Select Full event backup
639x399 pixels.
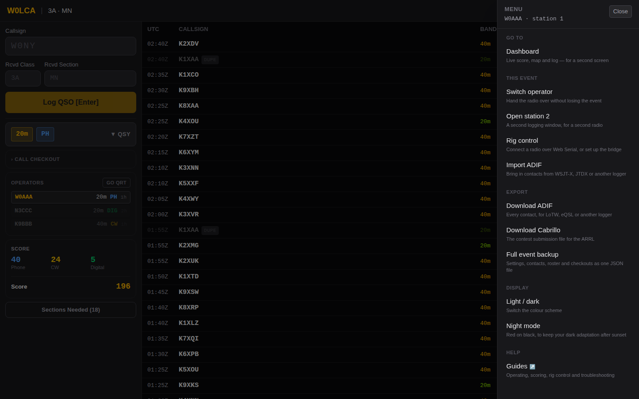[568, 262]
